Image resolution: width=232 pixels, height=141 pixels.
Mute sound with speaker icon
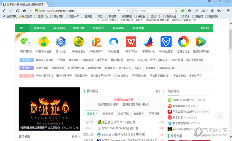pyautogui.click(x=212, y=11)
